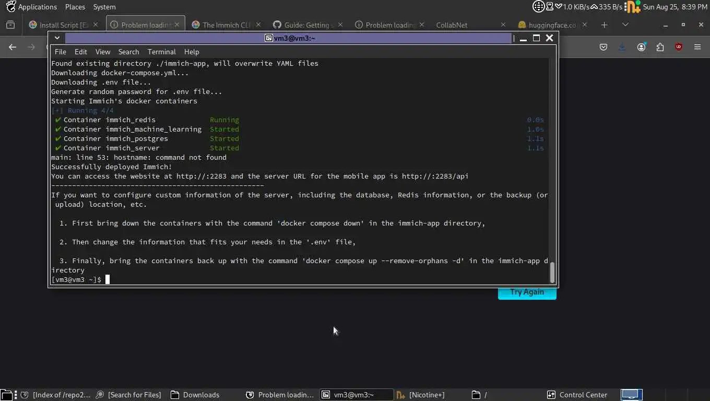710x401 pixels.
Task: Click the GNOME foot logo icon
Action: (x=10, y=6)
